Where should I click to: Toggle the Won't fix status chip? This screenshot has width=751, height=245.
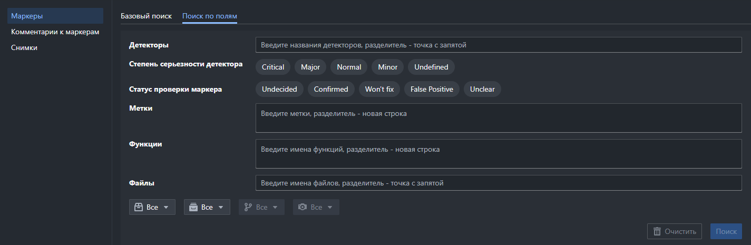tap(379, 89)
